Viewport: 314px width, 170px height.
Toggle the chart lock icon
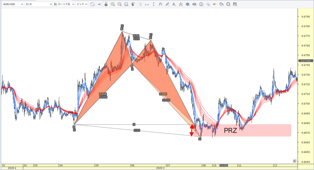pyautogui.click(x=106, y=4)
